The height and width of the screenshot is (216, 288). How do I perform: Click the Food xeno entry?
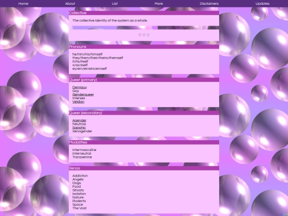tap(76, 187)
